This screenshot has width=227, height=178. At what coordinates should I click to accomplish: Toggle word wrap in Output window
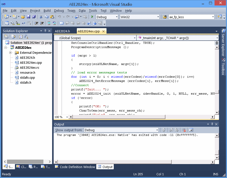191,130
